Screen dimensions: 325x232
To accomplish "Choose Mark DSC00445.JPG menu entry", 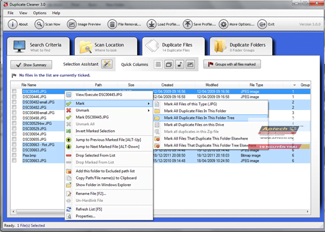I will point(109,117).
